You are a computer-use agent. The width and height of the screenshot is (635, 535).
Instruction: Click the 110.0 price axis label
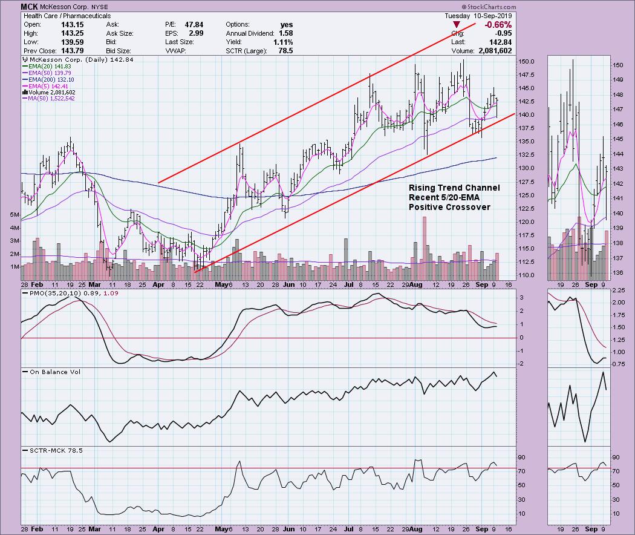(x=527, y=275)
